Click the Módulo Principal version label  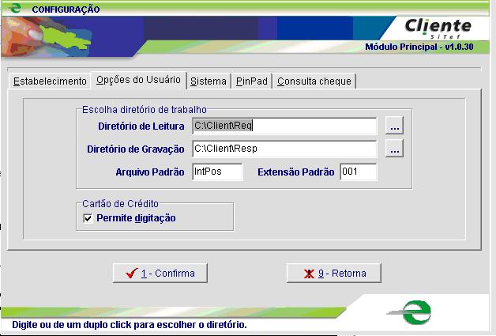click(x=418, y=47)
